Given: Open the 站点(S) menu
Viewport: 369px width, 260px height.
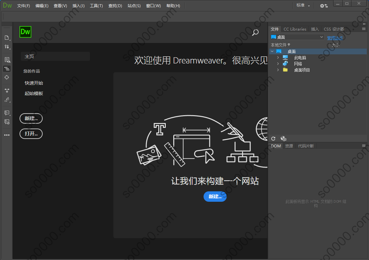Looking at the screenshot, I should (x=134, y=6).
